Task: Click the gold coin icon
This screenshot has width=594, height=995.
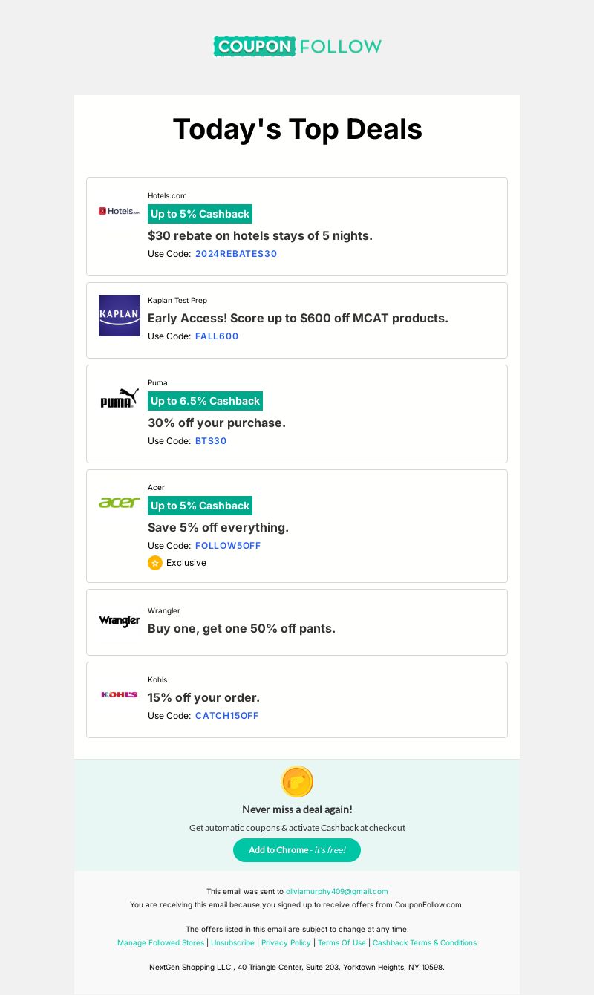Action: tap(297, 782)
